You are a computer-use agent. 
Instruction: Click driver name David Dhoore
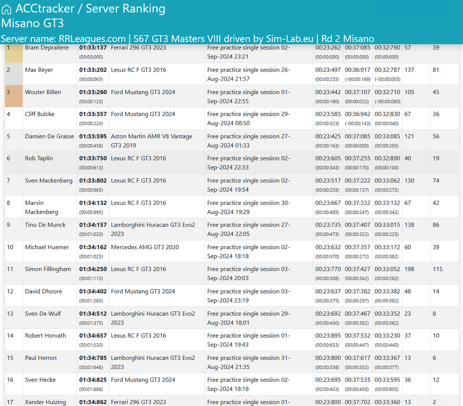click(44, 292)
